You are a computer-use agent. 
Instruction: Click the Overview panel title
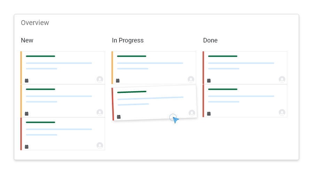35,23
